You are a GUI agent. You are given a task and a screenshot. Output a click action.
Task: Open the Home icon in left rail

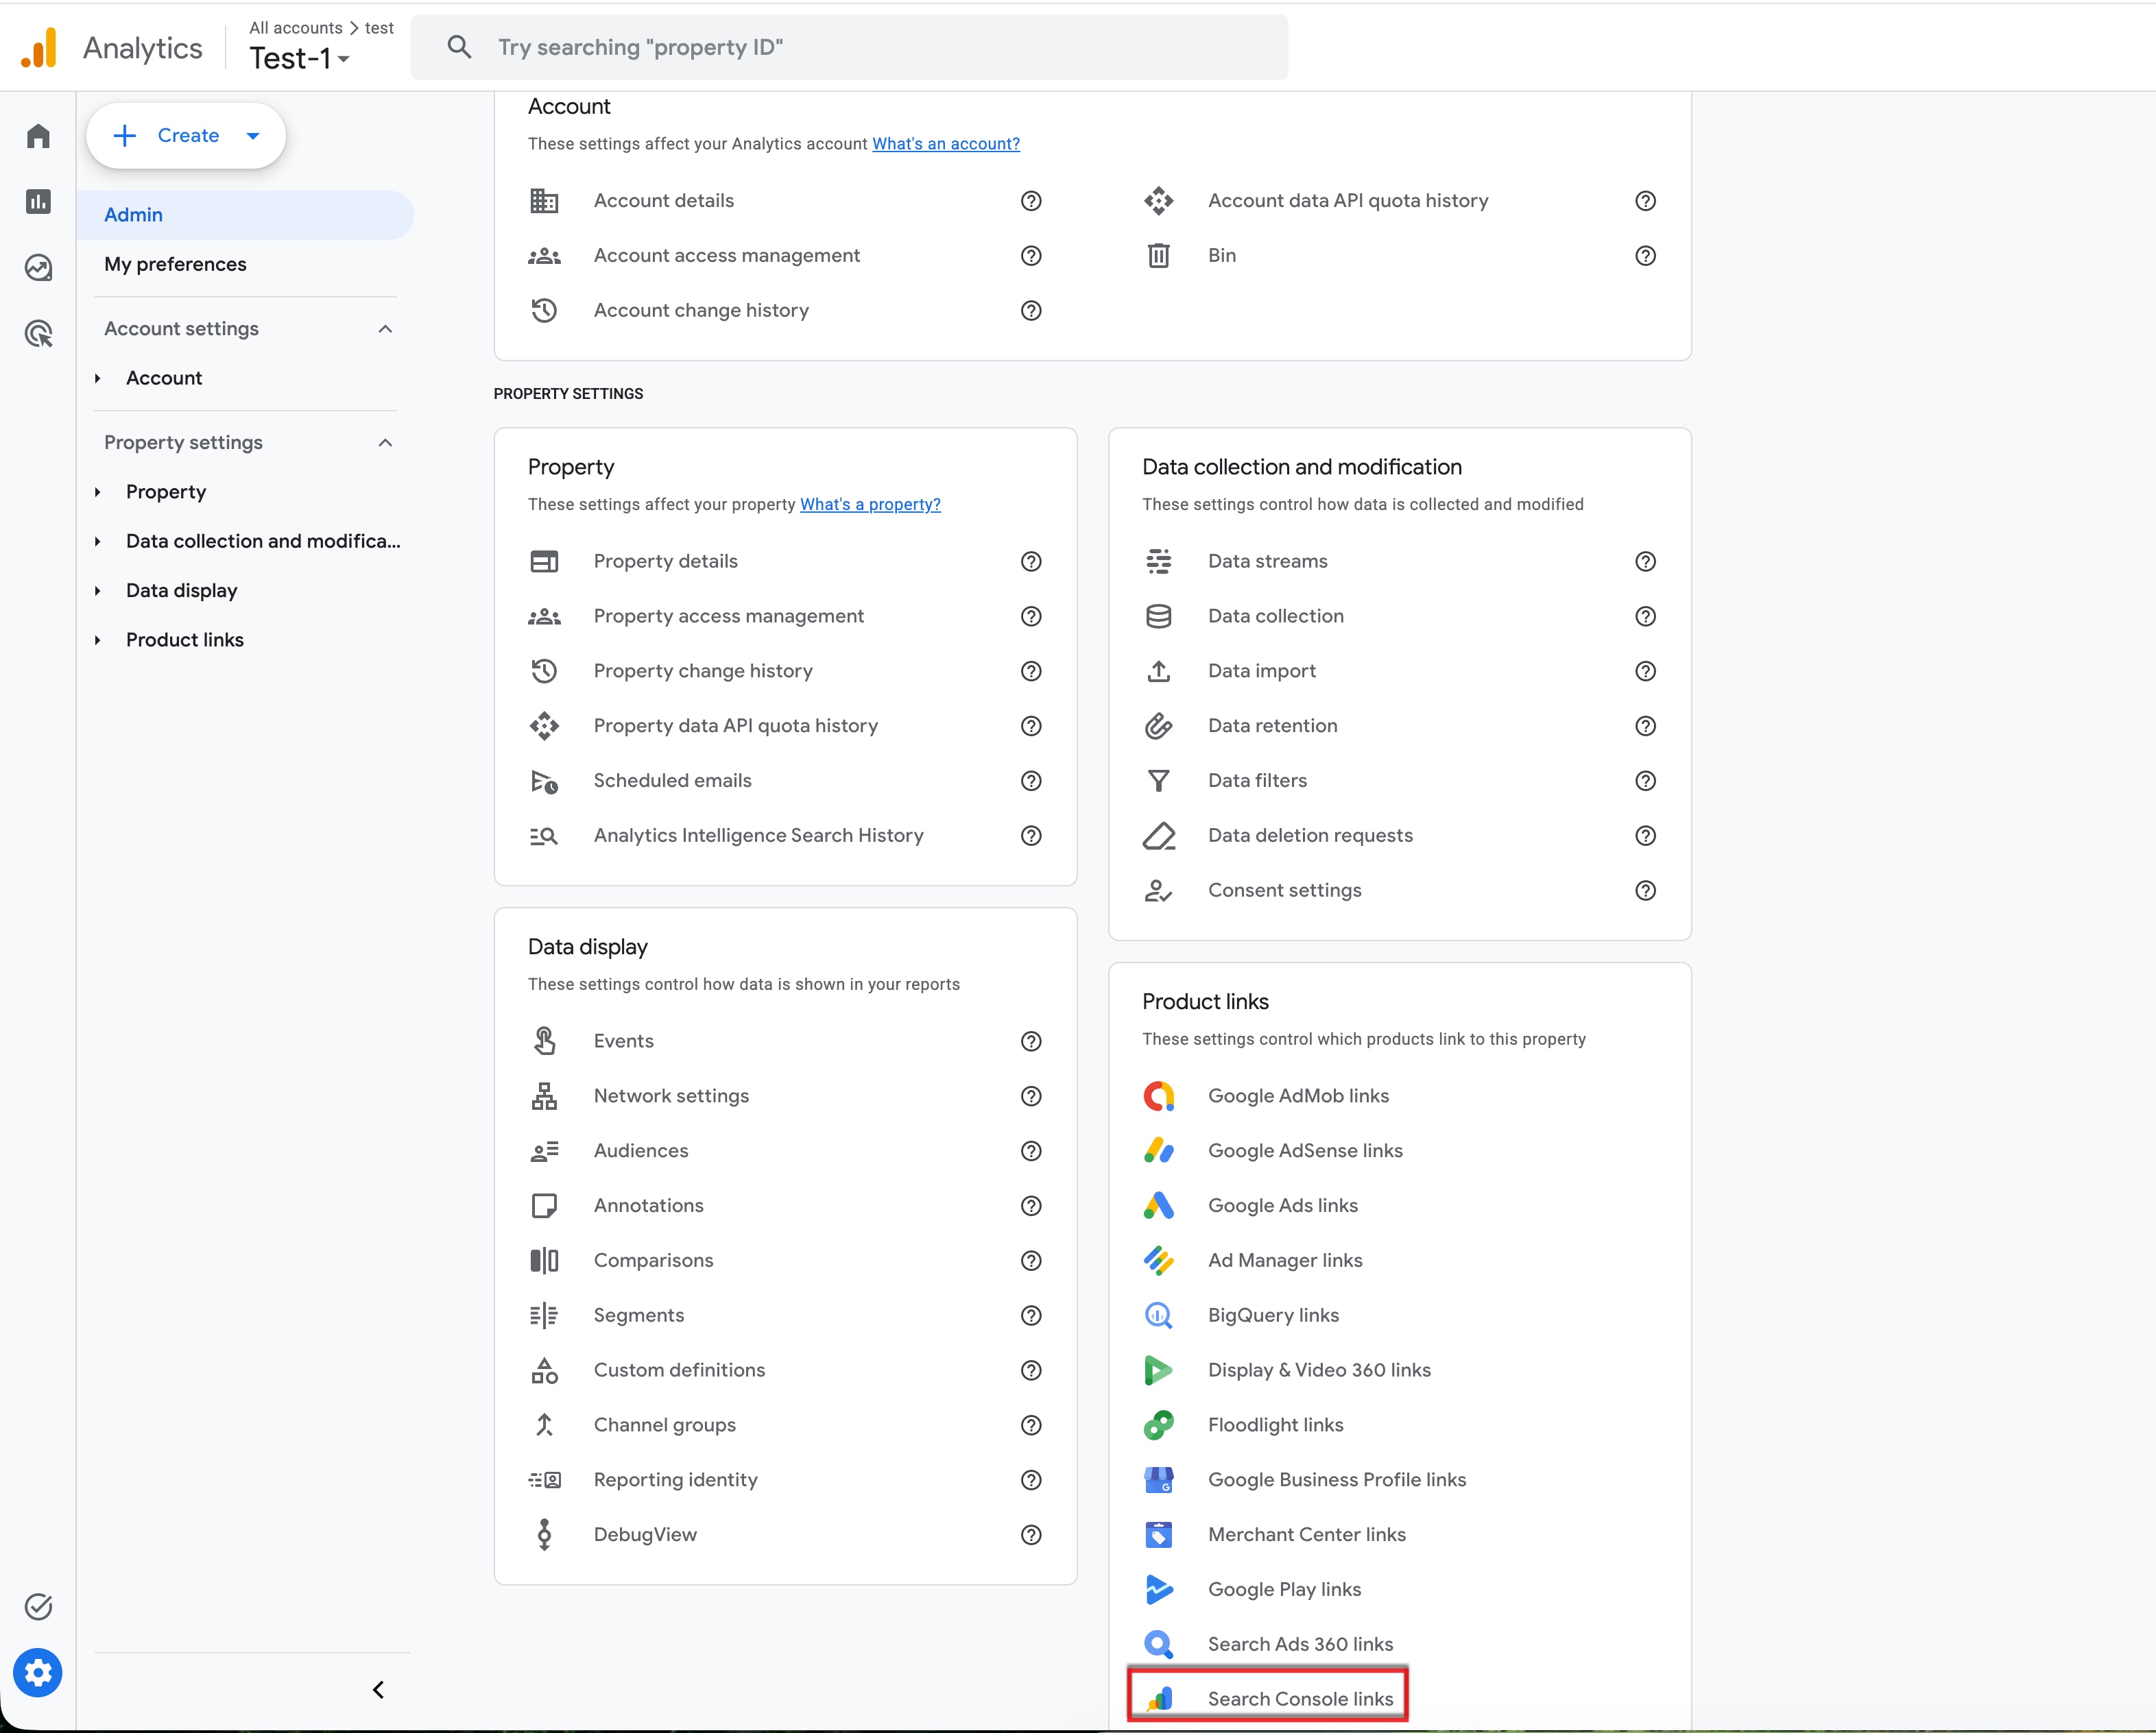click(38, 136)
